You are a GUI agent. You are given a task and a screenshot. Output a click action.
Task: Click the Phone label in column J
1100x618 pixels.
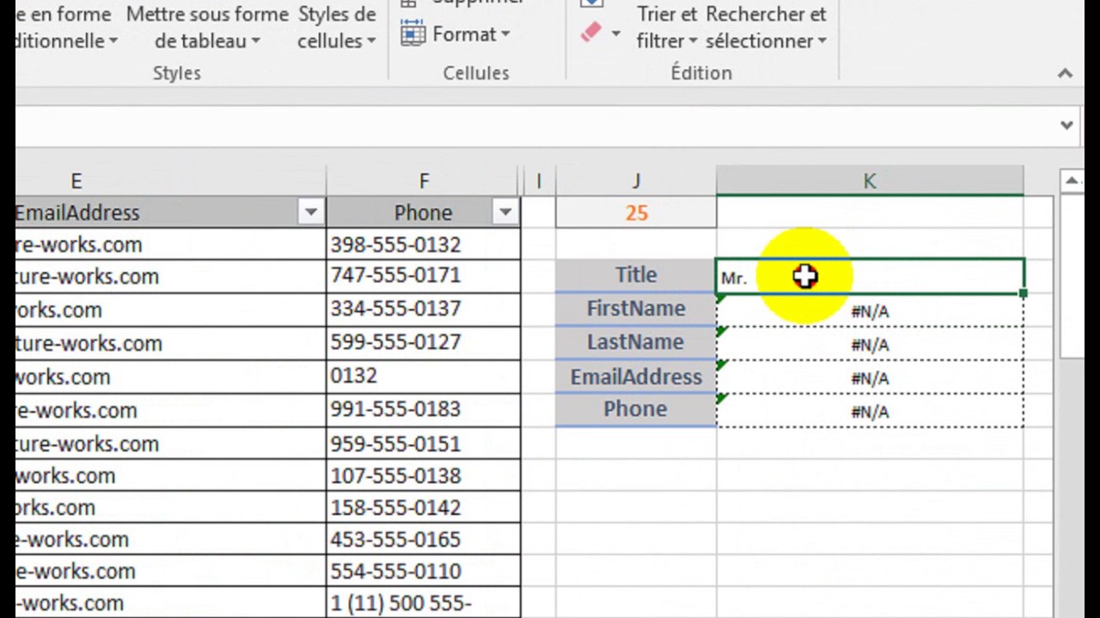point(636,409)
